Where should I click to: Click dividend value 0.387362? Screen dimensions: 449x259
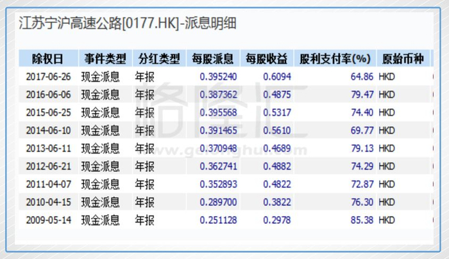click(x=219, y=95)
